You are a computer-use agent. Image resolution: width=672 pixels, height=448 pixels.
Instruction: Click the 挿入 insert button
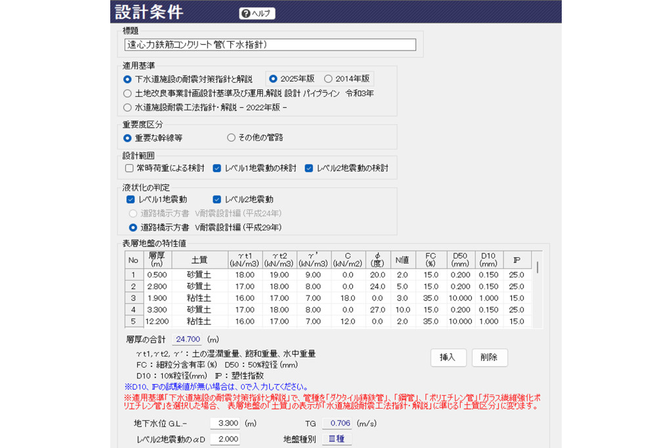448,357
